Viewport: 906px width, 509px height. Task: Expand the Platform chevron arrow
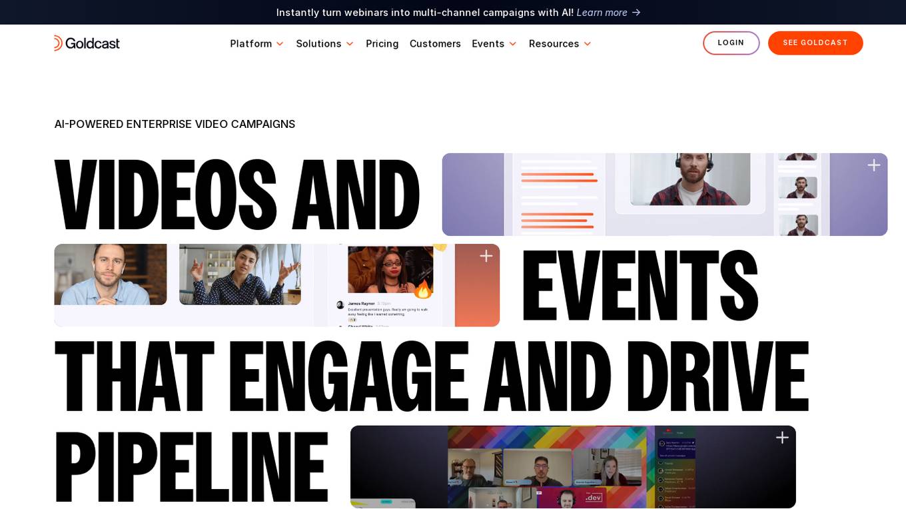(280, 44)
